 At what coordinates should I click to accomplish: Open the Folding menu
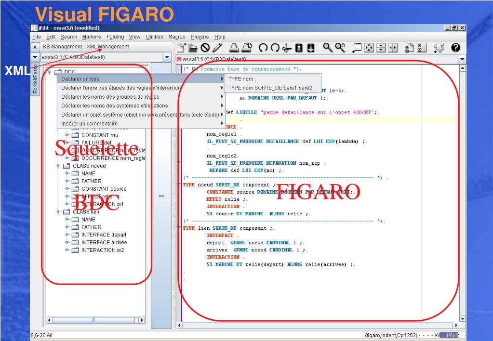coord(115,37)
